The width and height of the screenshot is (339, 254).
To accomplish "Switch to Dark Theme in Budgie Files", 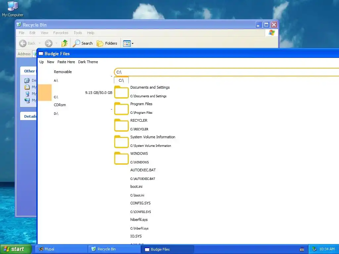I will click(88, 62).
